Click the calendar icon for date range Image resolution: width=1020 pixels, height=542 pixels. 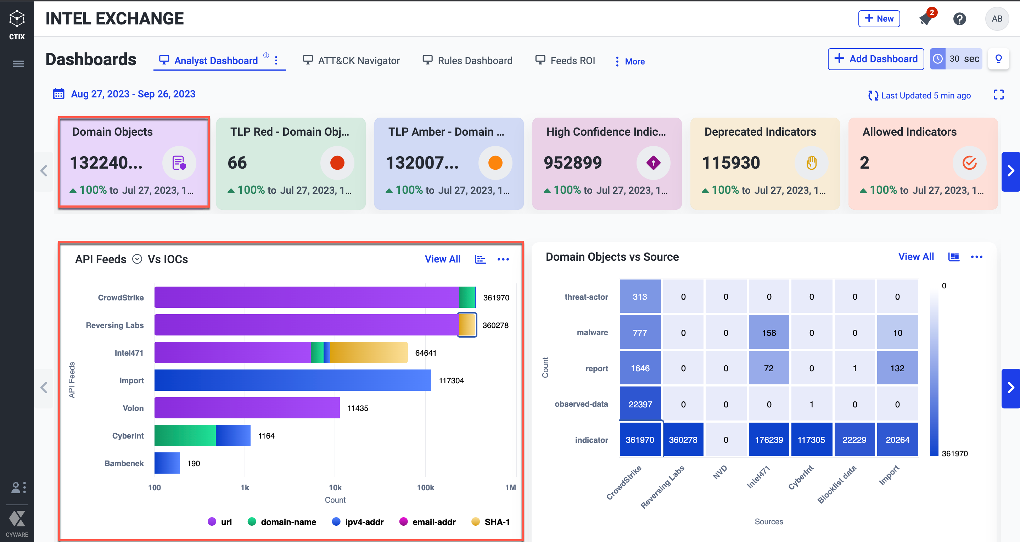[x=58, y=94]
